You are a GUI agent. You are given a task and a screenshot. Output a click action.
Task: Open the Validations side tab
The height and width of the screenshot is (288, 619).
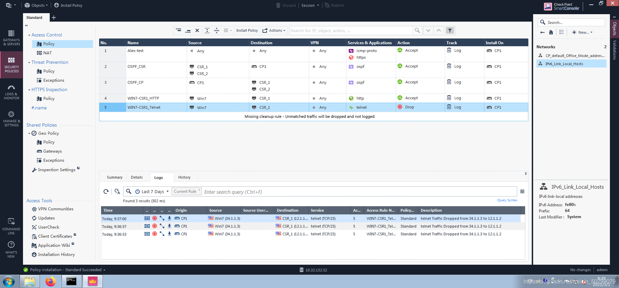tap(615, 50)
